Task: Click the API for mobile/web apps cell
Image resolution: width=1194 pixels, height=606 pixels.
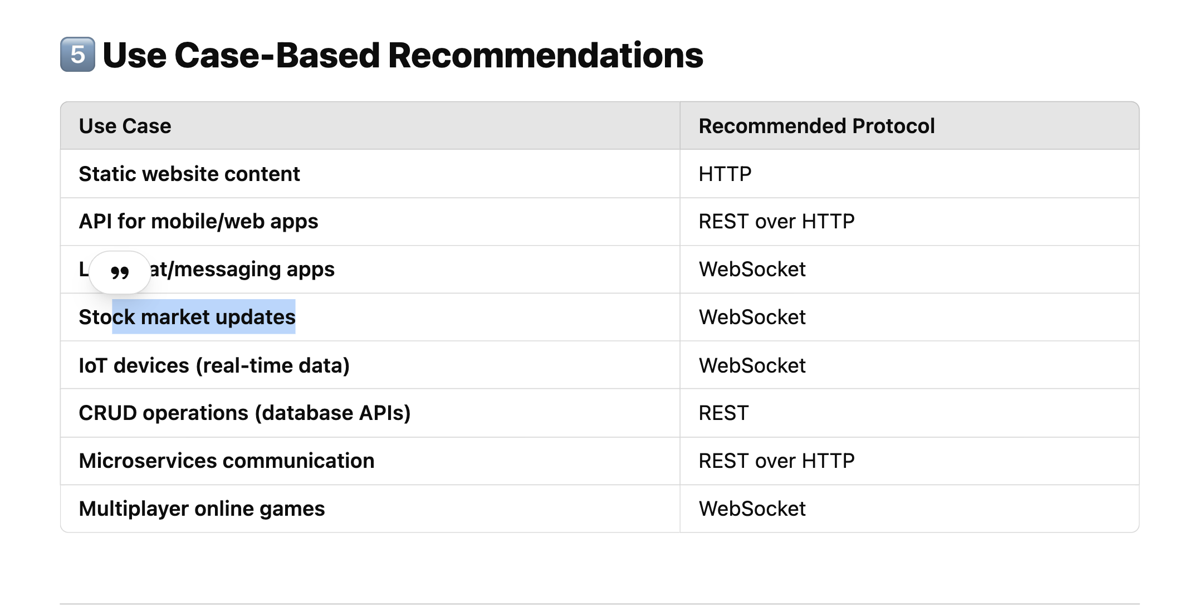Action: 198,222
